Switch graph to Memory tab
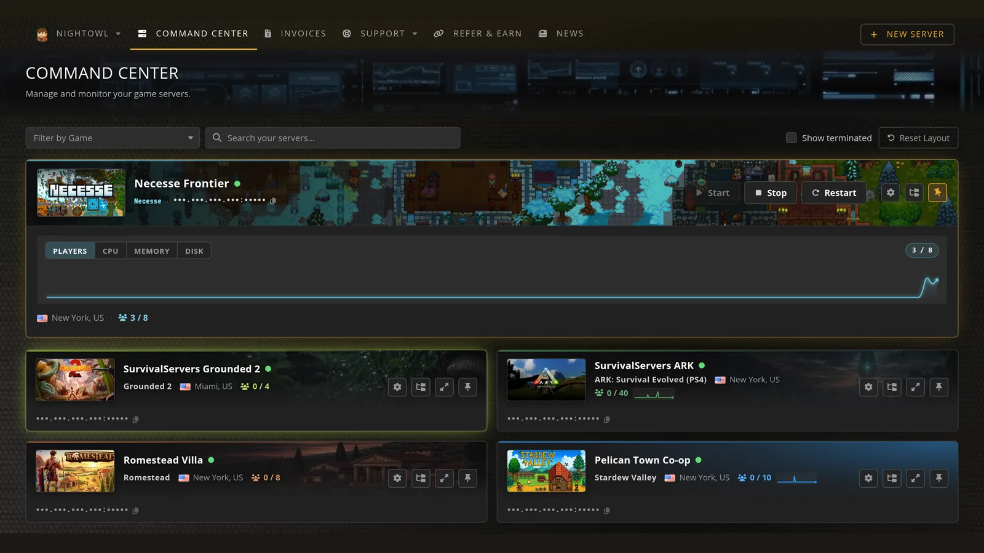Viewport: 984px width, 553px height. (x=152, y=251)
